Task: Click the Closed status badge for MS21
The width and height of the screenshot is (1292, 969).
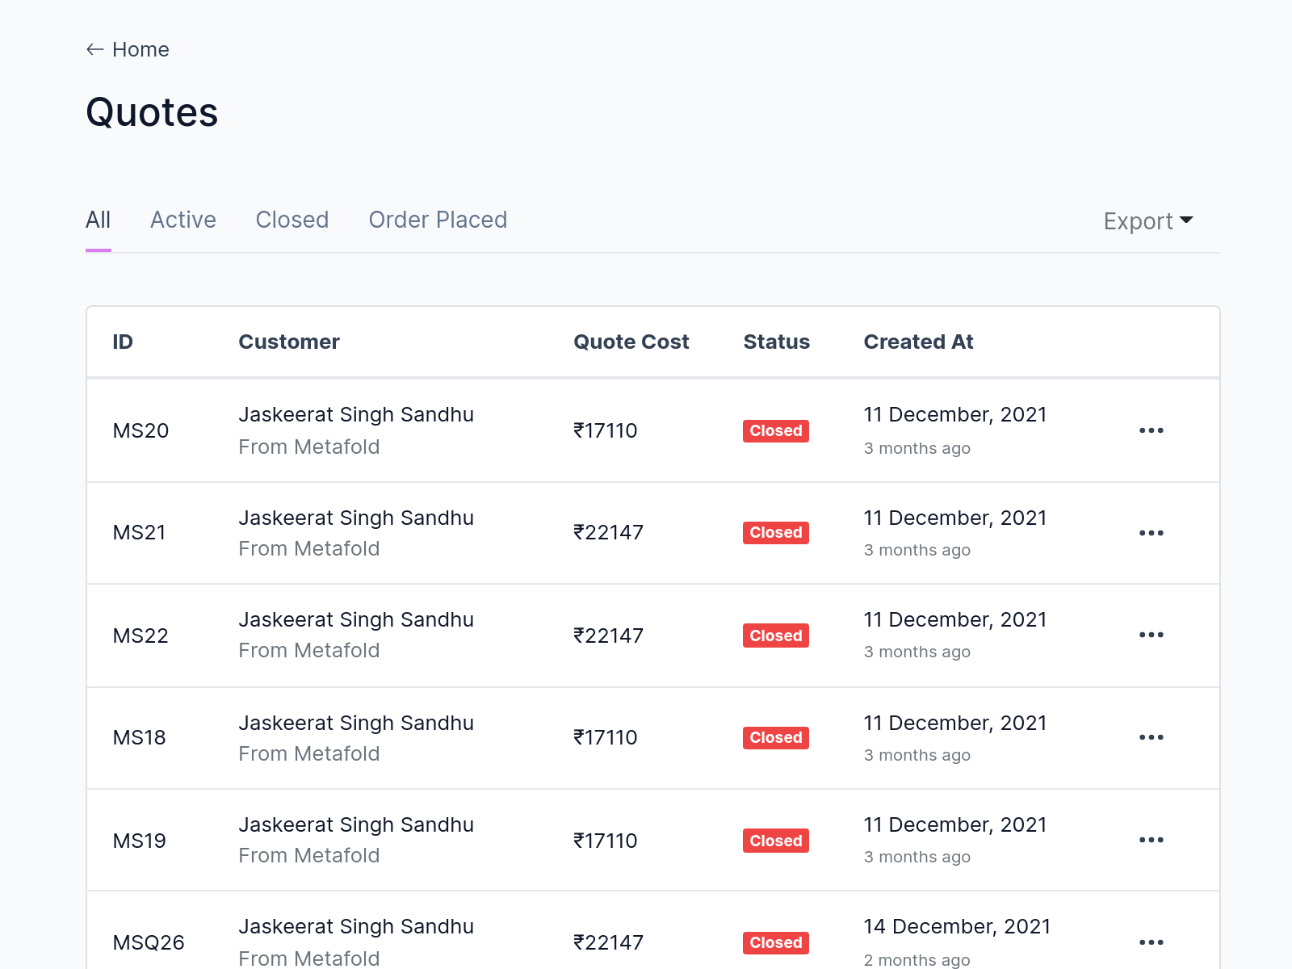Action: [x=776, y=532]
